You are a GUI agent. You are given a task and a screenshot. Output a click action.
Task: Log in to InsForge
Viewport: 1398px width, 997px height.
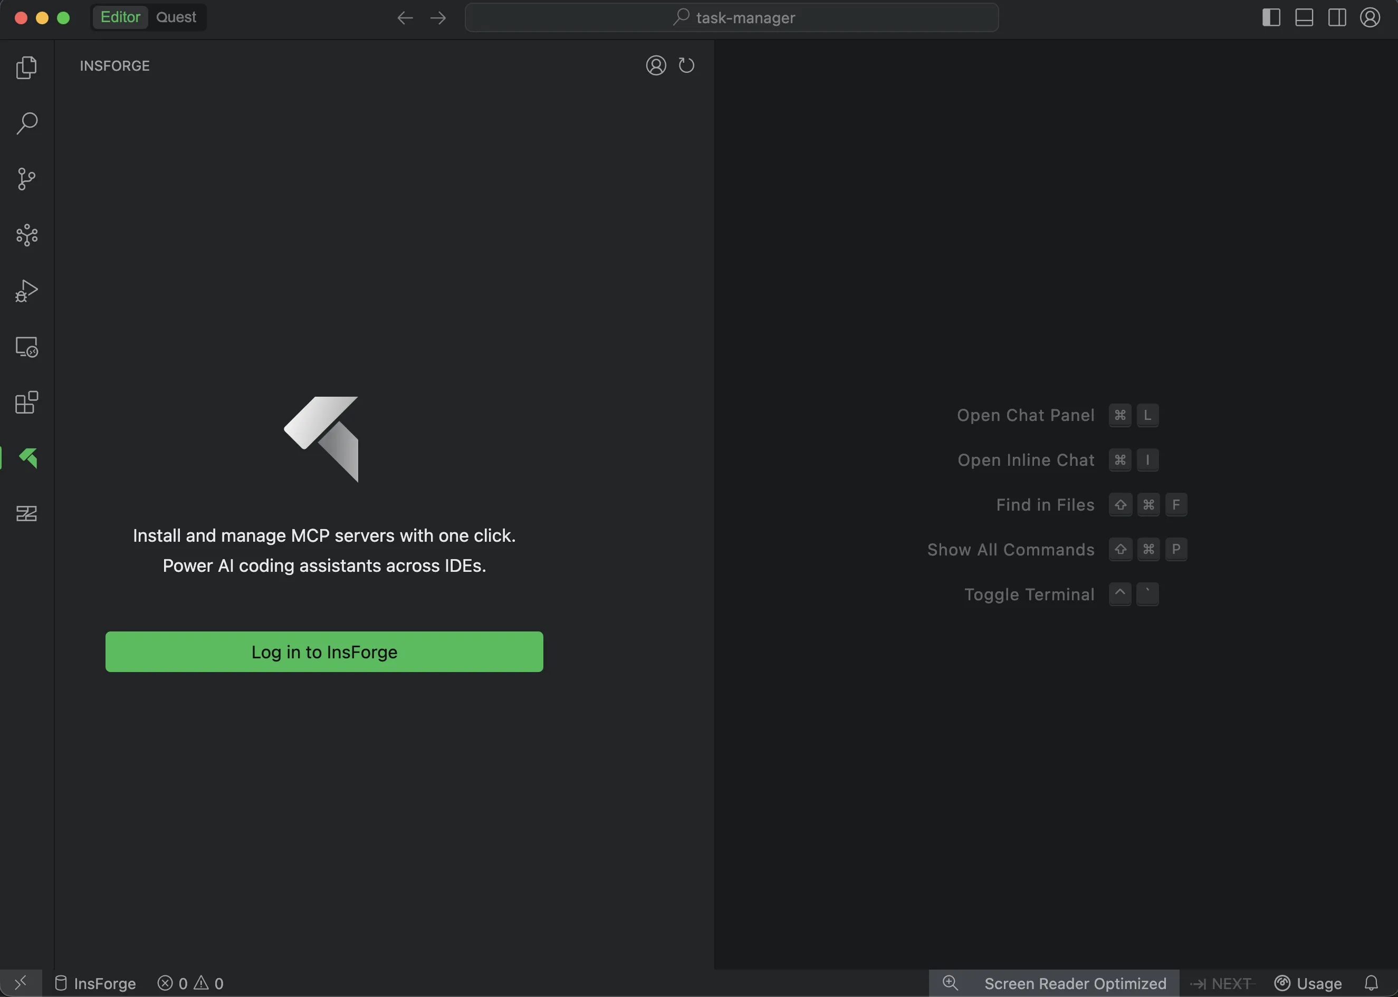(x=324, y=652)
